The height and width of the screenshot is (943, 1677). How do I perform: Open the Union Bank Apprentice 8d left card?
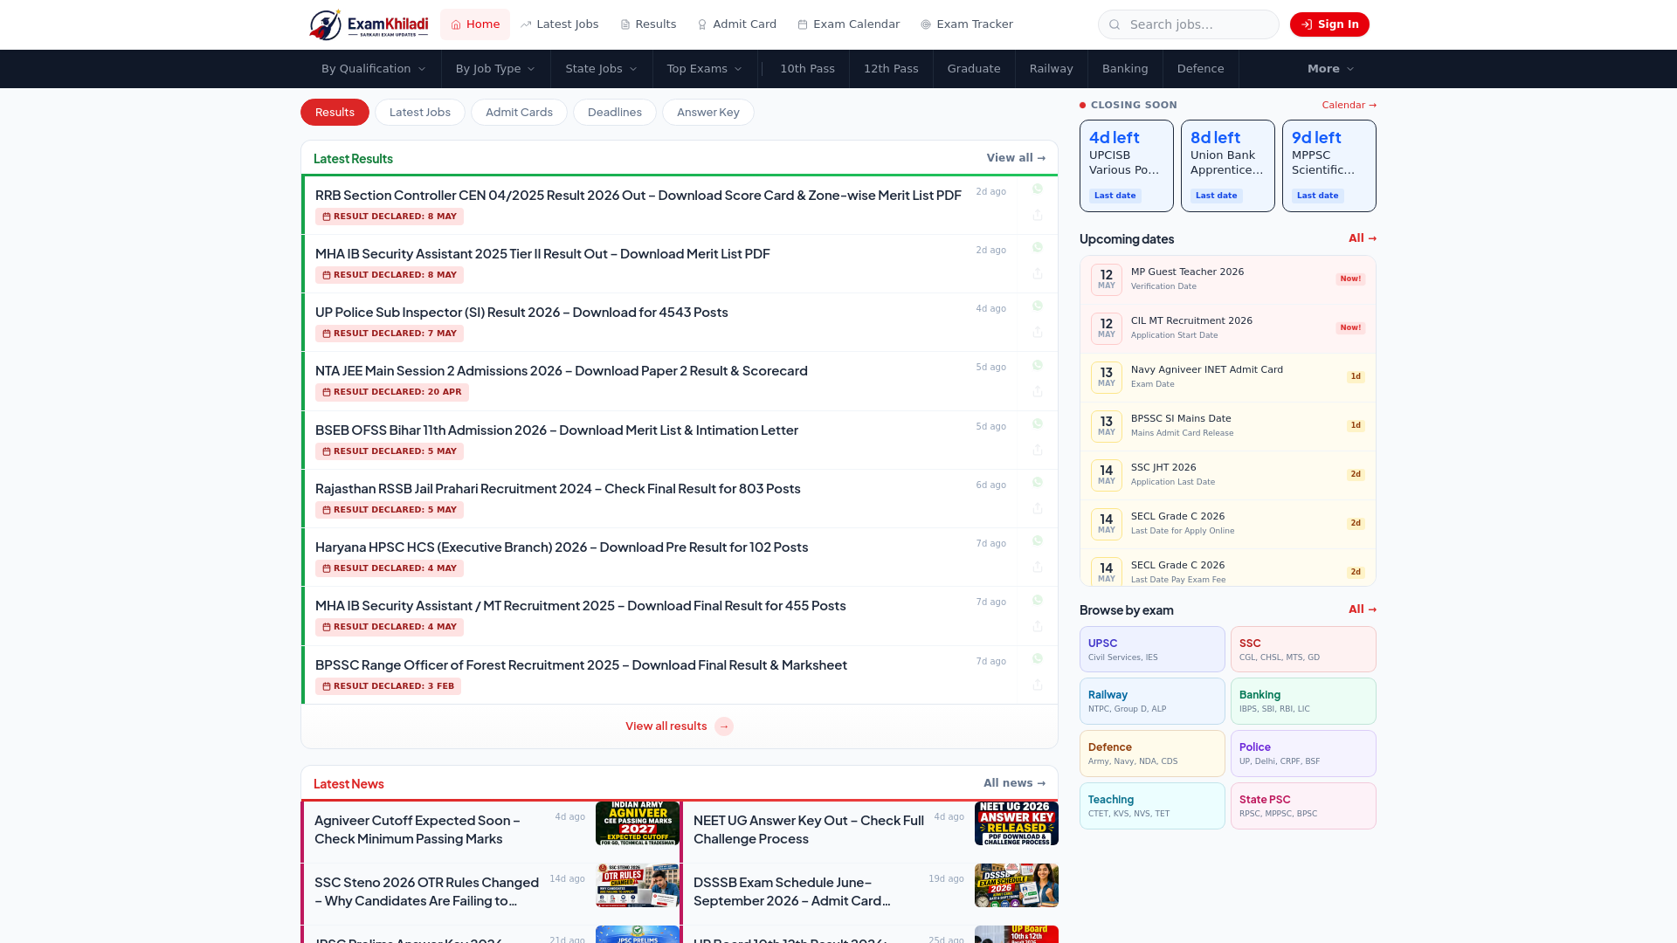pyautogui.click(x=1228, y=166)
